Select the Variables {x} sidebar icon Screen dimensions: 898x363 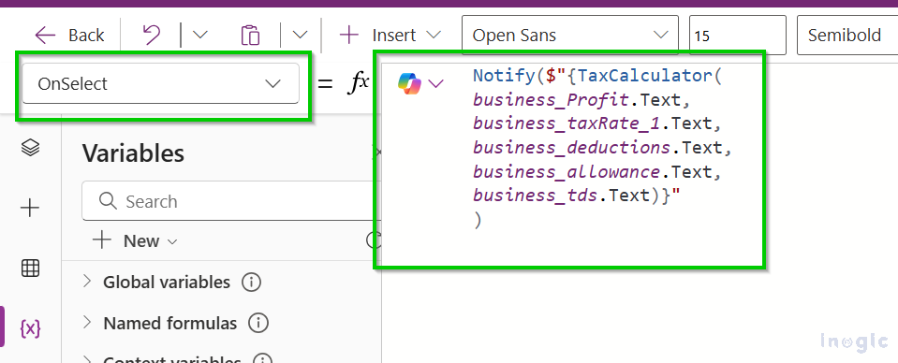pos(30,328)
